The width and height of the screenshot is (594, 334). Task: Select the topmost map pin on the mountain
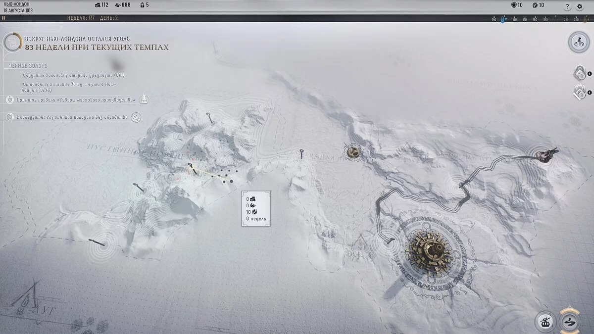(x=210, y=117)
